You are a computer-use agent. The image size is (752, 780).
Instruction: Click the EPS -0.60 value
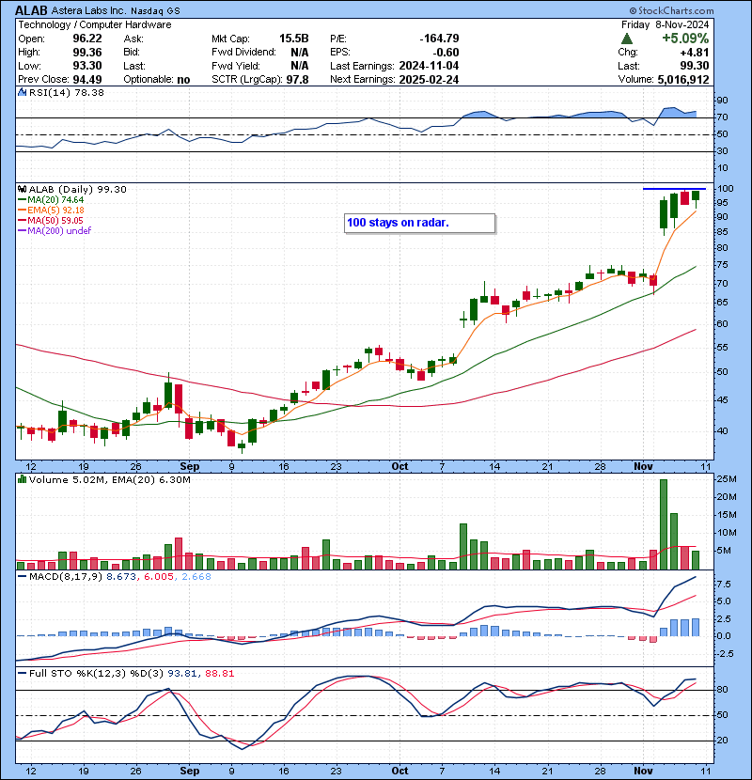point(446,53)
